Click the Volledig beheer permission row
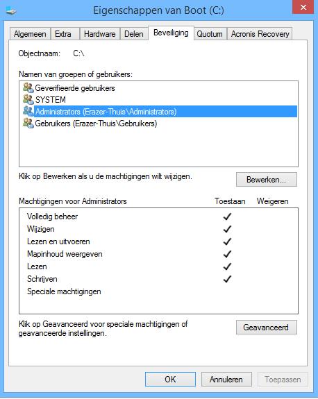This screenshot has width=318, height=399. [x=158, y=217]
